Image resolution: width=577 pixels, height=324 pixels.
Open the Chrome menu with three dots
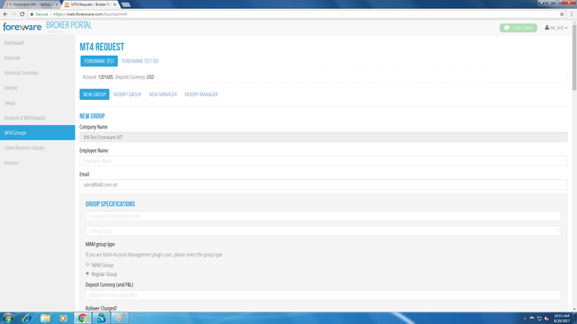pos(572,14)
